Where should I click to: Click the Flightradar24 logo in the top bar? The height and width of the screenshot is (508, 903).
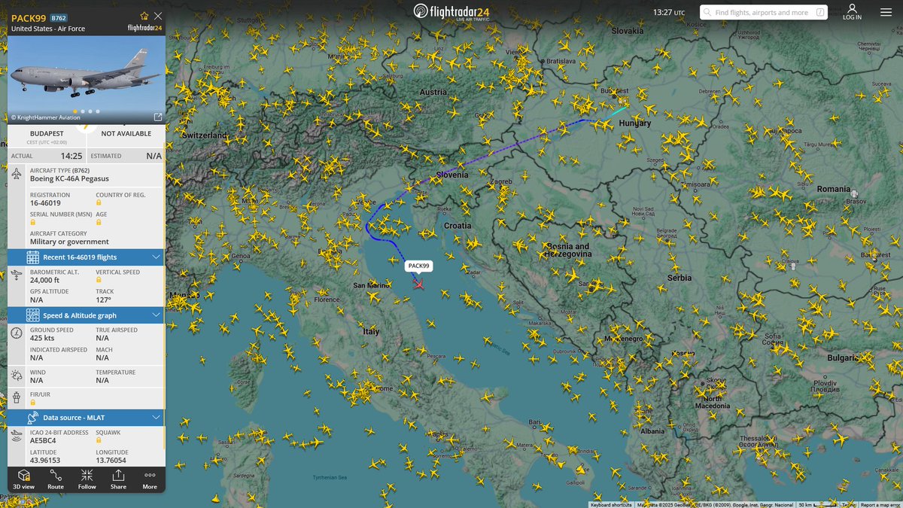[451, 12]
